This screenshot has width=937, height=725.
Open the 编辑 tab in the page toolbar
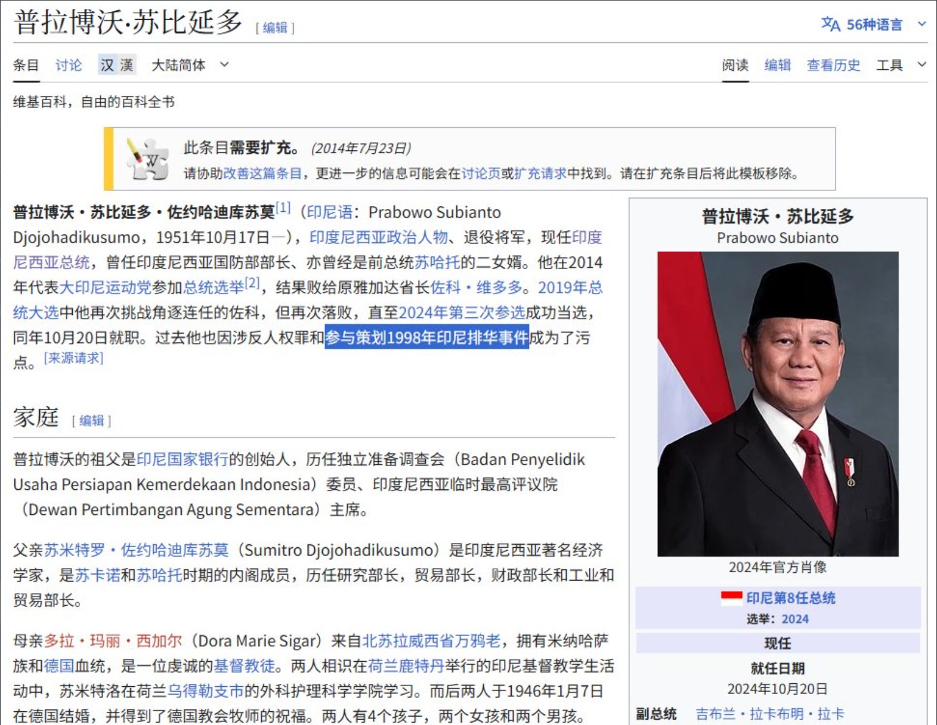(x=778, y=65)
